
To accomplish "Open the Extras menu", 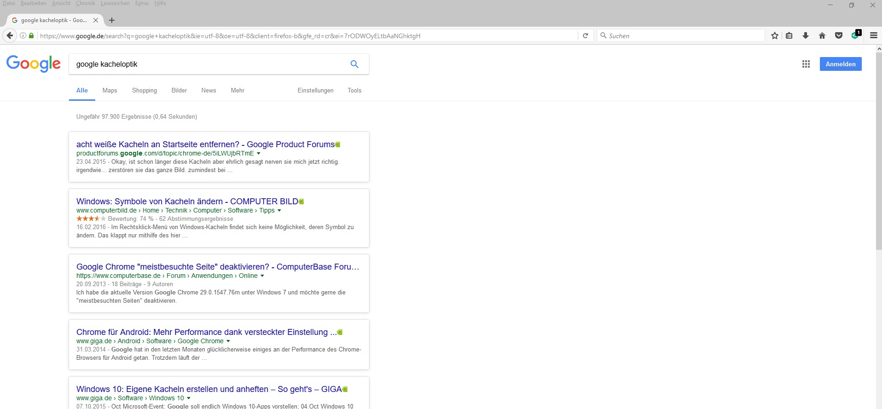I will pos(142,3).
